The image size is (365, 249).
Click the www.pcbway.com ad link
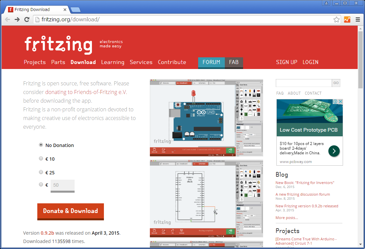tap(296, 162)
